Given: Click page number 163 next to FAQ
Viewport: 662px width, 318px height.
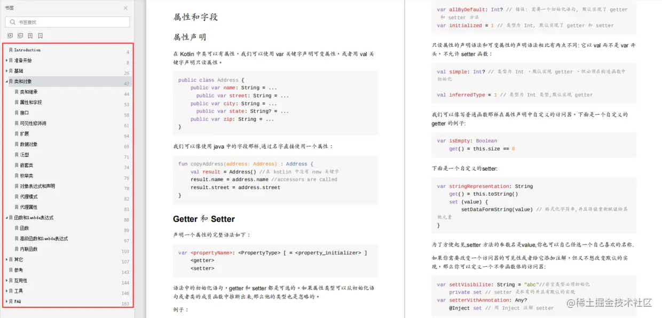Looking at the screenshot, I should point(125,304).
